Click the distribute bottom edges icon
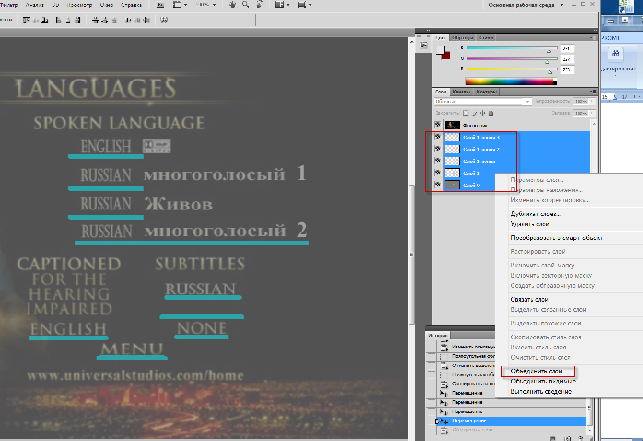This screenshot has height=441, width=643. tap(114, 20)
